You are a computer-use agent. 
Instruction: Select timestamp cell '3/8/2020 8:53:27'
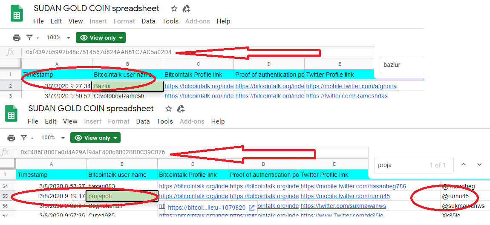pyautogui.click(x=51, y=187)
